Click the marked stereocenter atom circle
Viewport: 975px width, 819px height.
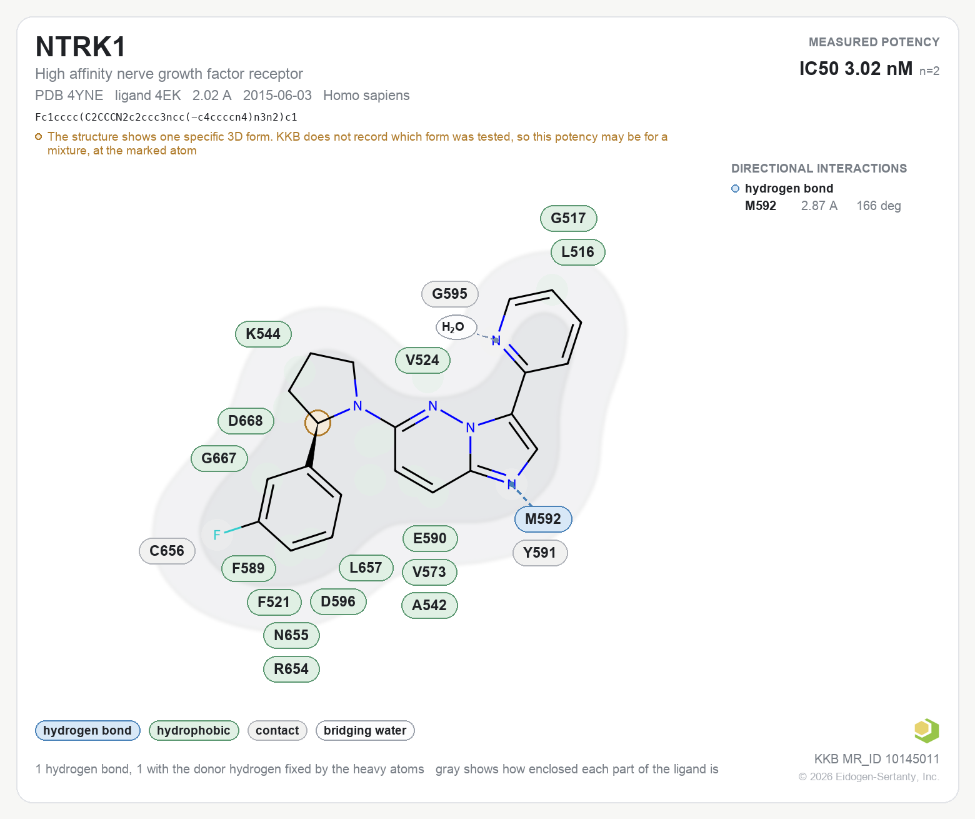click(x=317, y=423)
